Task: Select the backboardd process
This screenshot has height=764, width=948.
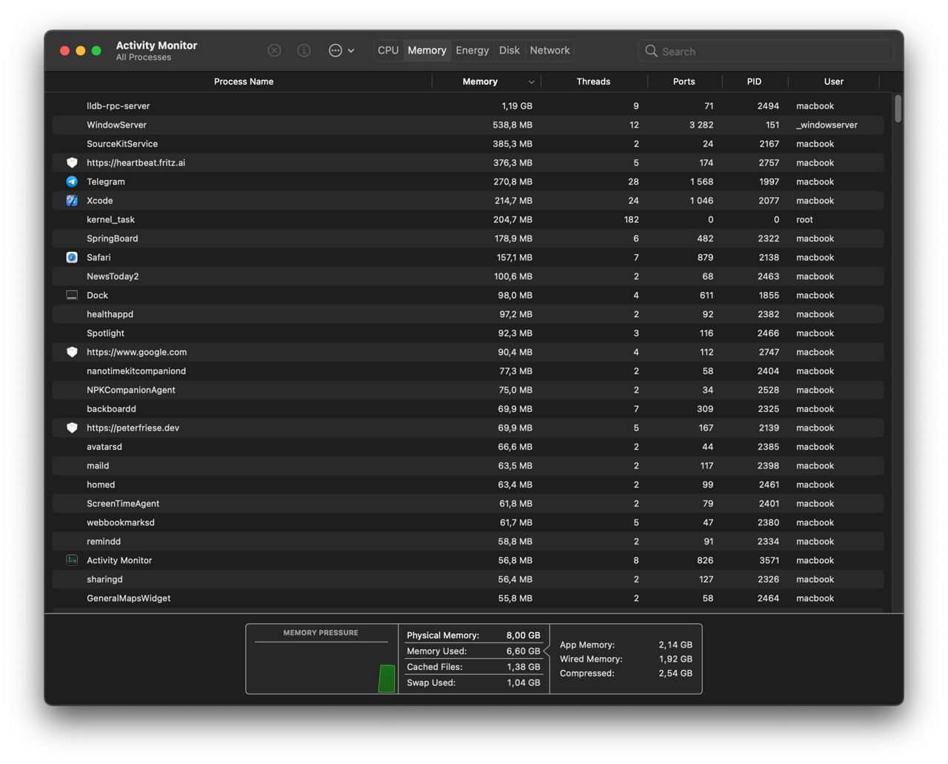Action: coord(468,409)
